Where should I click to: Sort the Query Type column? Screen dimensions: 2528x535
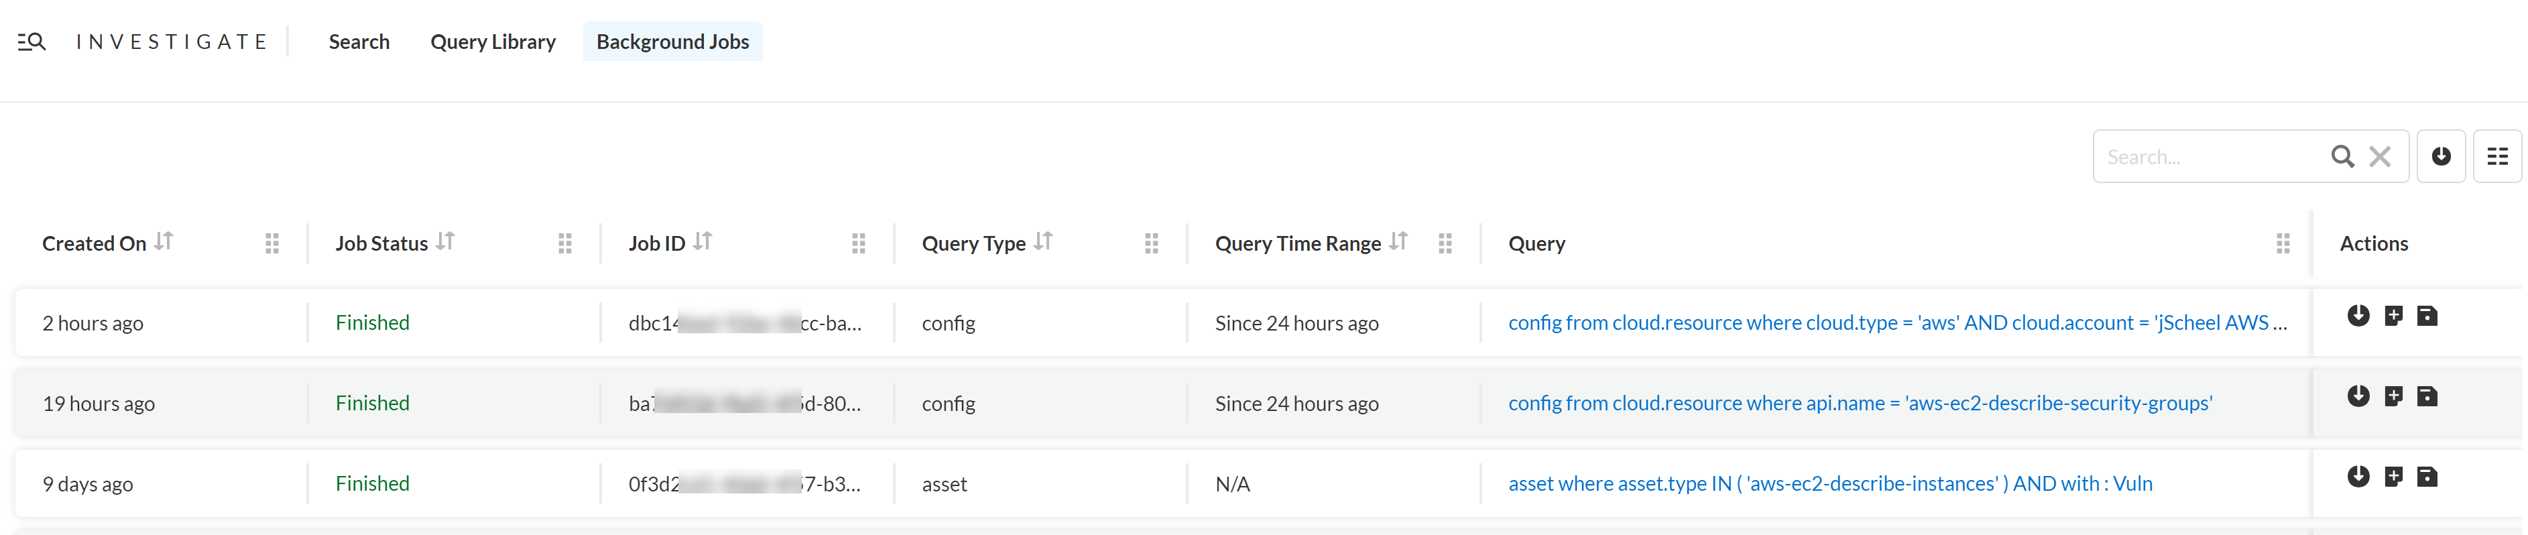click(x=1043, y=241)
